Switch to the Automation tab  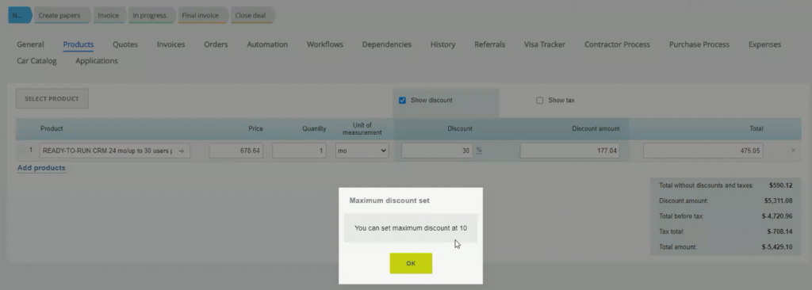(x=267, y=44)
